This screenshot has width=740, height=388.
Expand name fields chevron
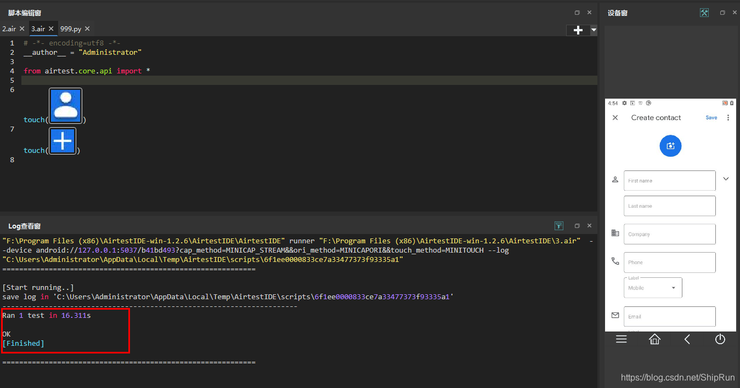pos(726,179)
